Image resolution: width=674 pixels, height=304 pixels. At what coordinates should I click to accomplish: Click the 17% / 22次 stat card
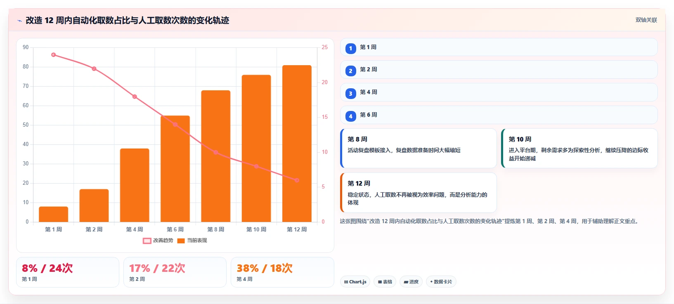[x=175, y=272]
